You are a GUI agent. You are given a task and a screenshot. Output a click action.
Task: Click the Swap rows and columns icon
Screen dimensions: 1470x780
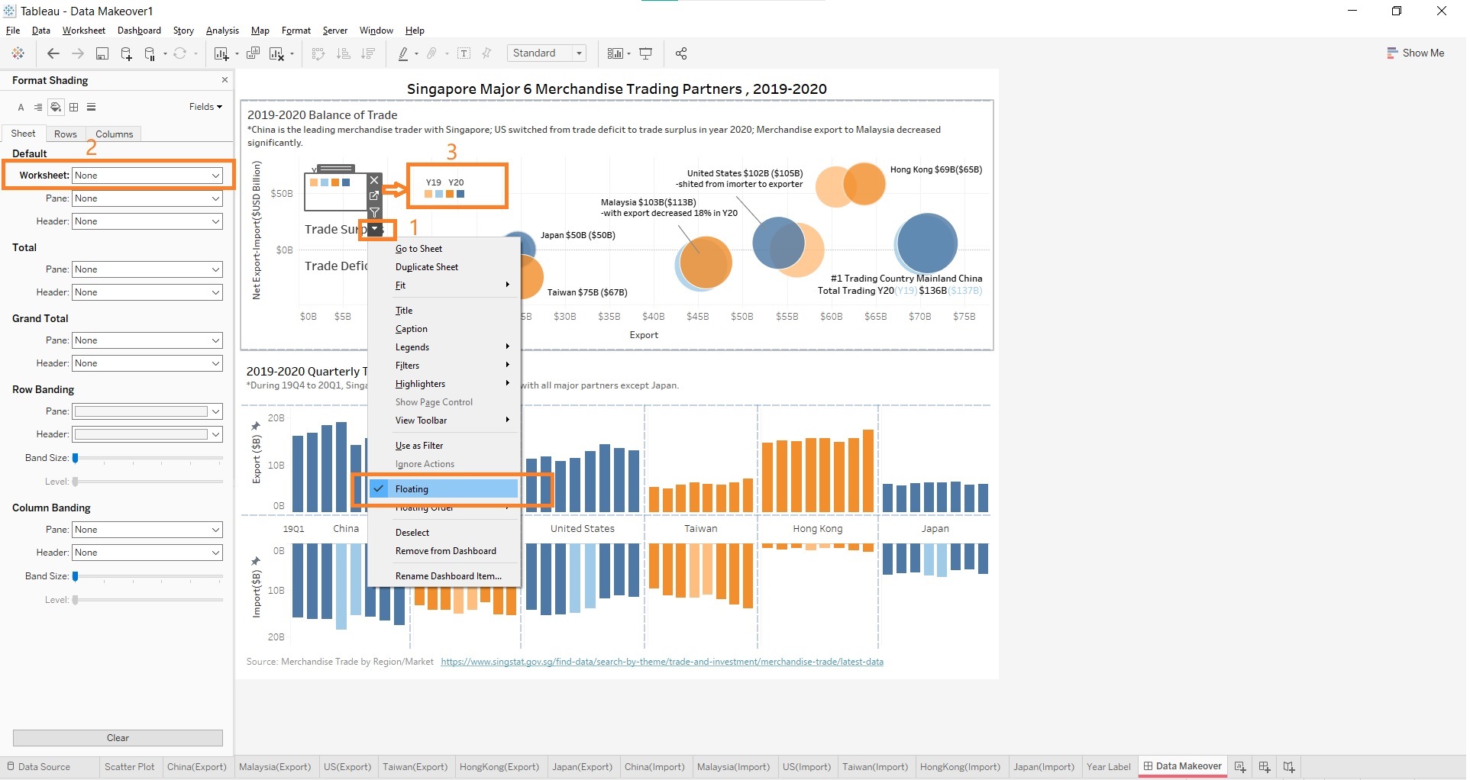tap(319, 53)
